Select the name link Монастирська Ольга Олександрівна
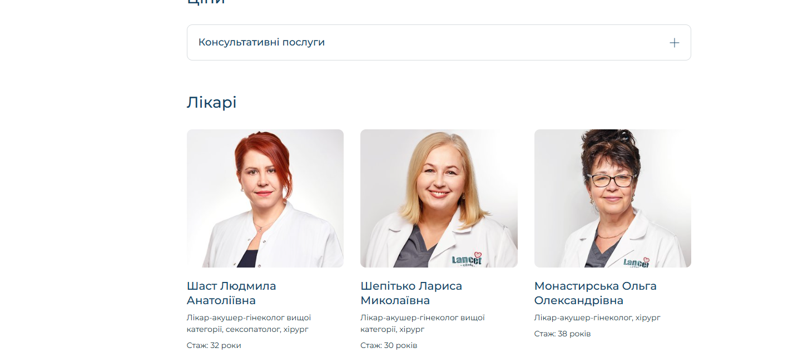The height and width of the screenshot is (363, 803). (596, 293)
